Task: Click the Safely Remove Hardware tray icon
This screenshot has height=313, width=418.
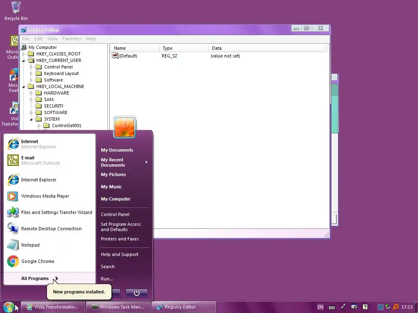Action: [388, 307]
